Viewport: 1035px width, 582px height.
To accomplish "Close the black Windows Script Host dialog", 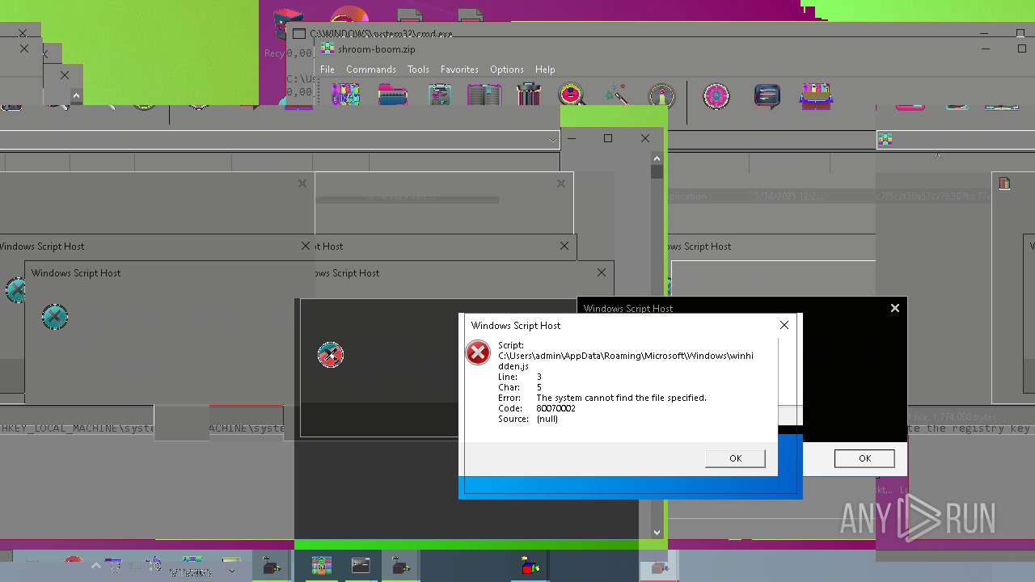I will click(x=894, y=308).
